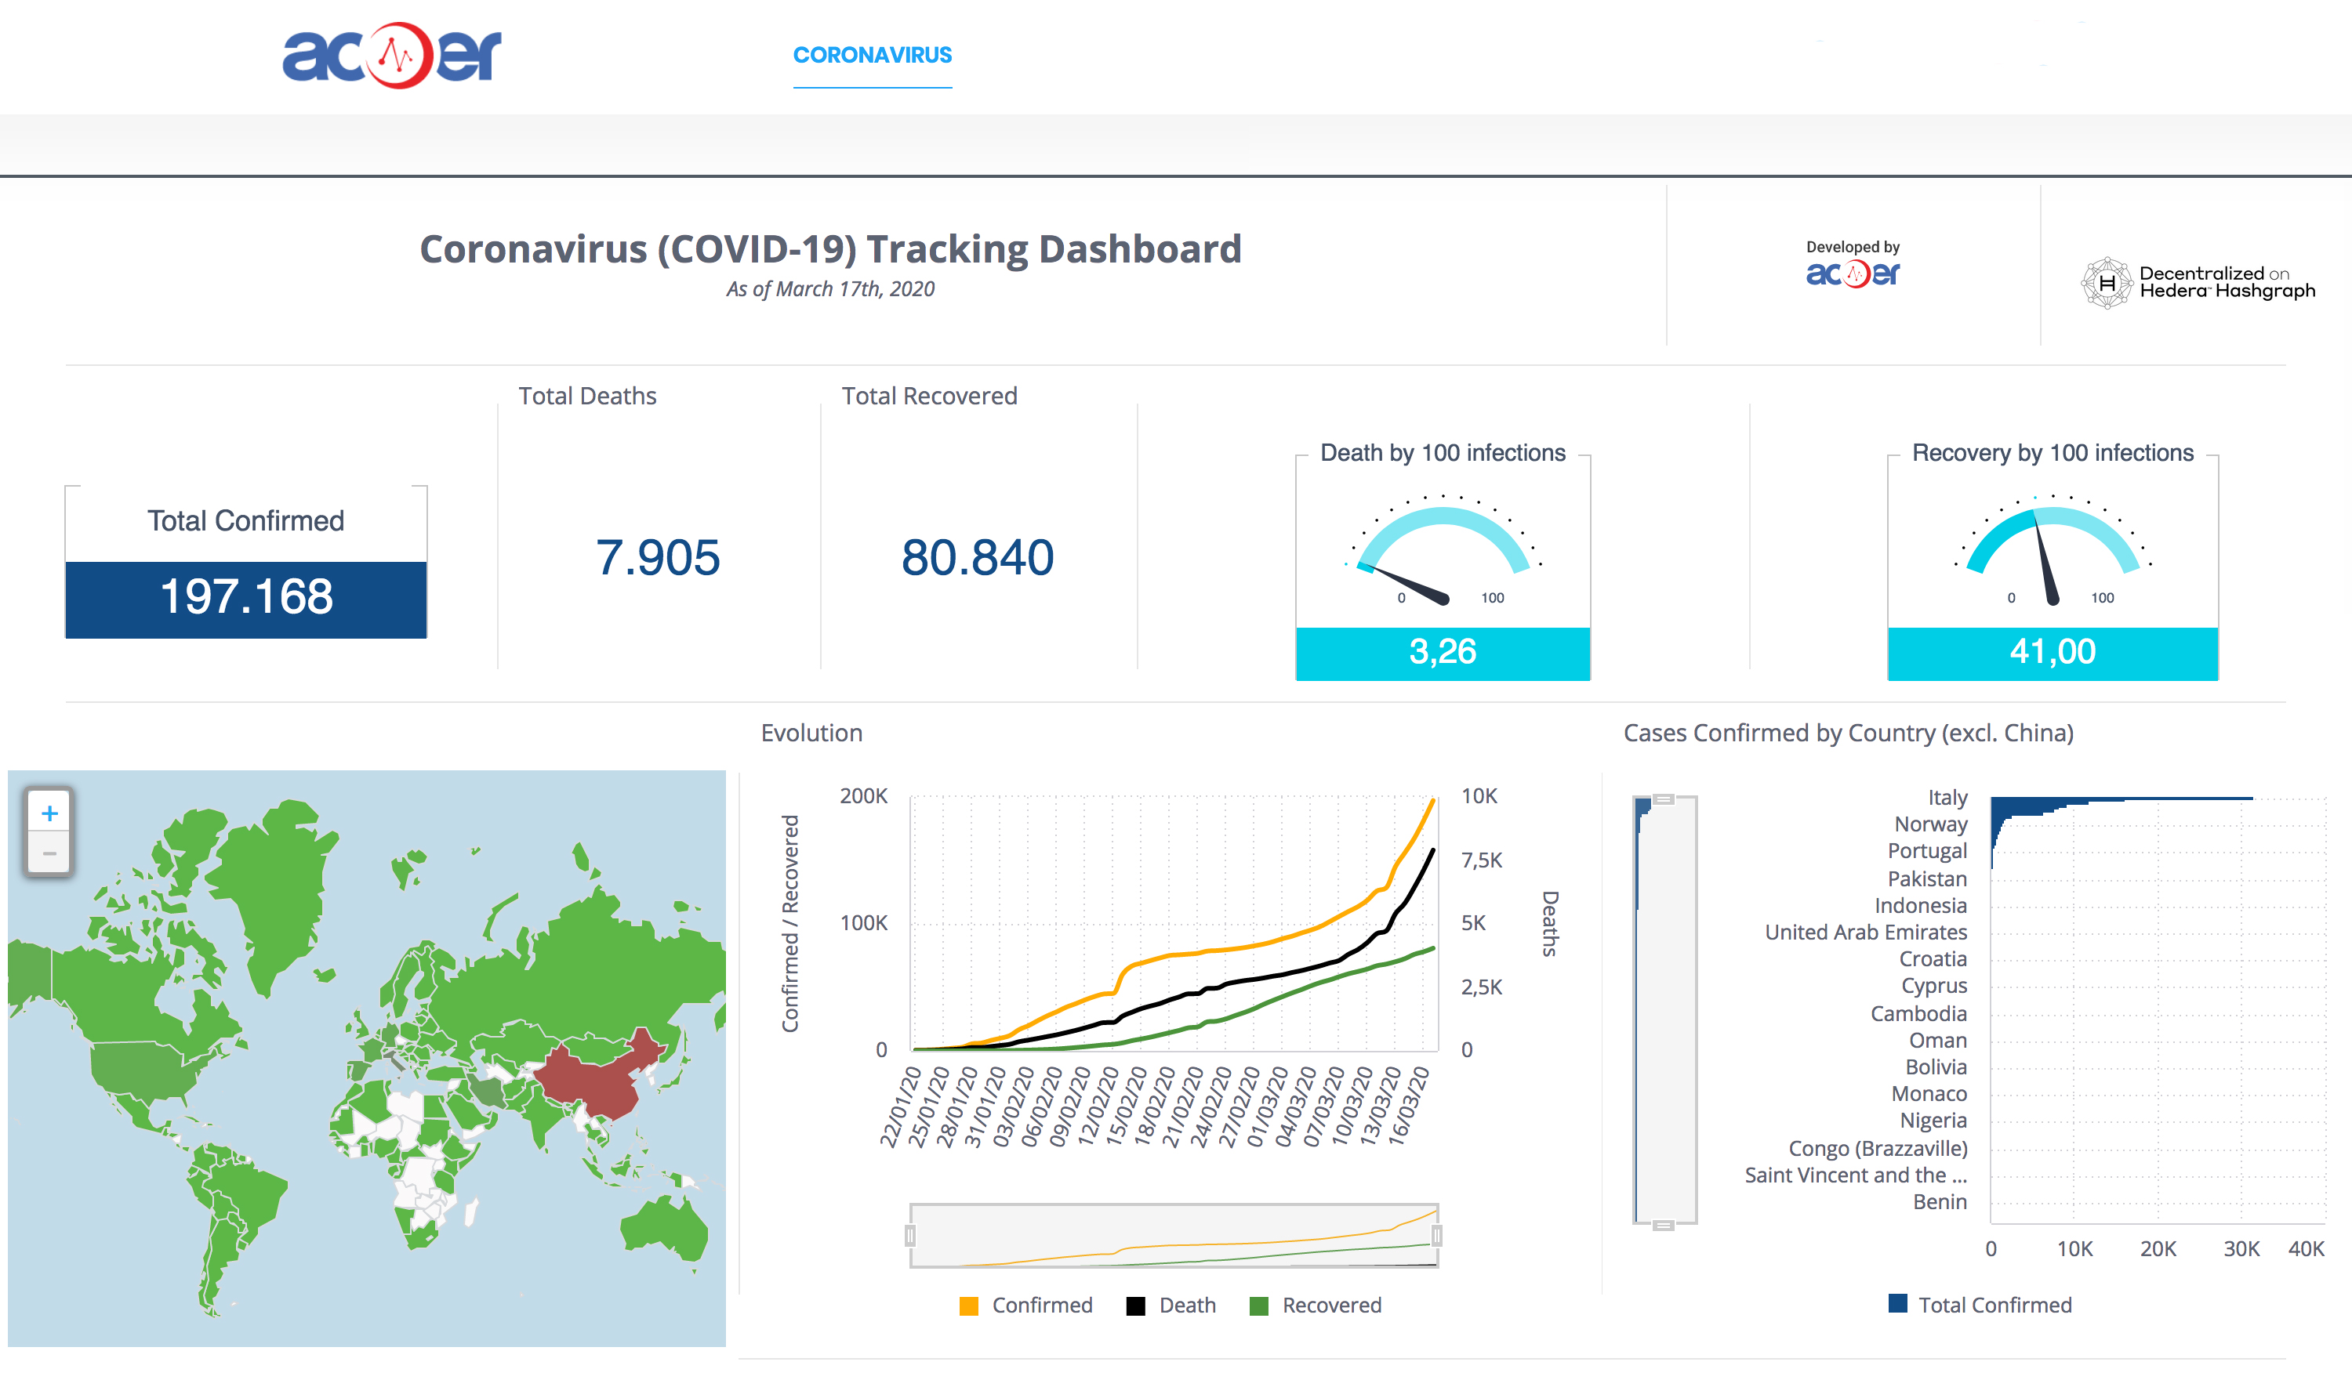Zoom out on the world map
This screenshot has width=2352, height=1398.
click(x=50, y=853)
